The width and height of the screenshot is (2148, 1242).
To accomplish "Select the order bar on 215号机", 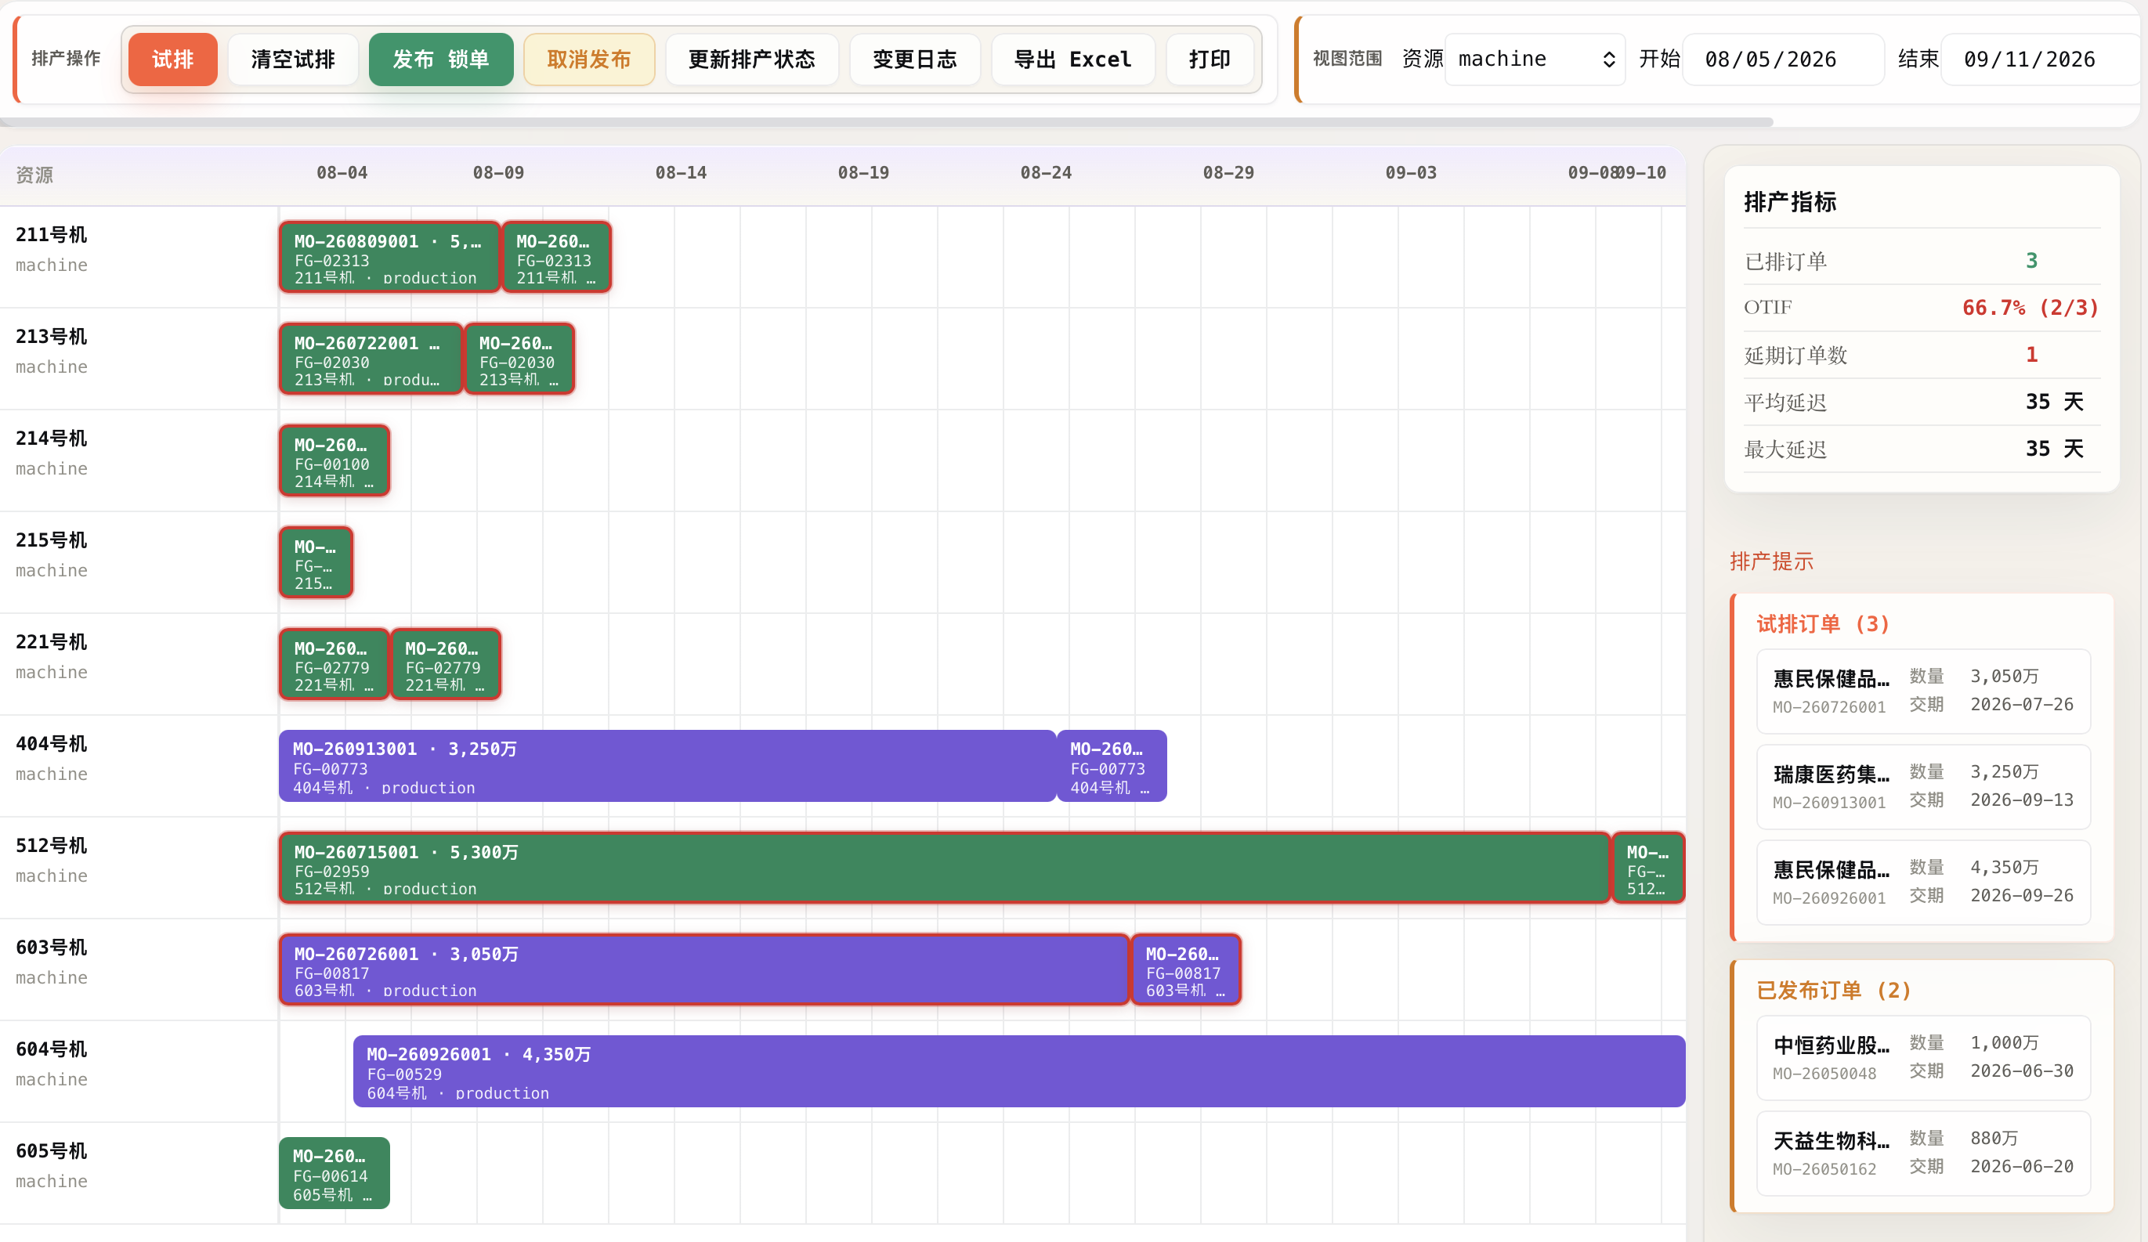I will coord(316,562).
